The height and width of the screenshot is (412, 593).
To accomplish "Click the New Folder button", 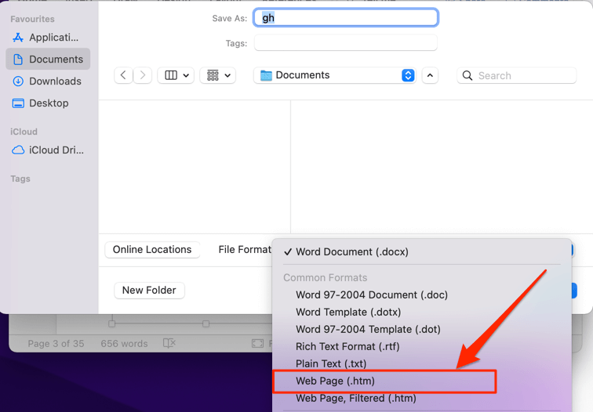I will click(x=149, y=290).
